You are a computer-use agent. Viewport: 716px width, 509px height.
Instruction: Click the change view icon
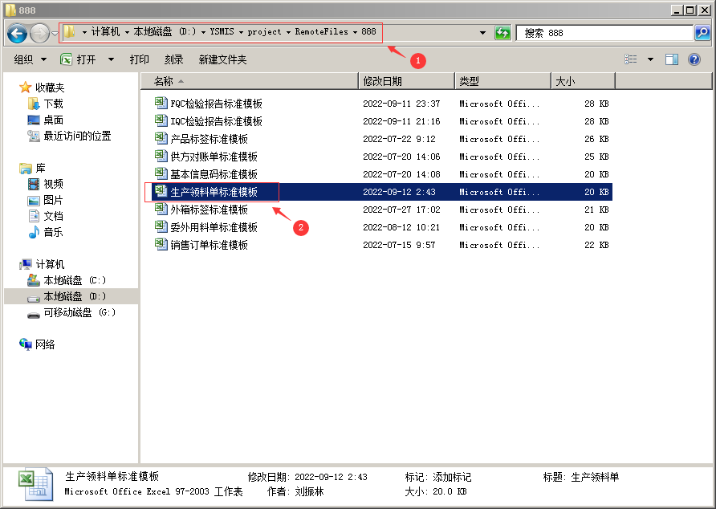631,59
